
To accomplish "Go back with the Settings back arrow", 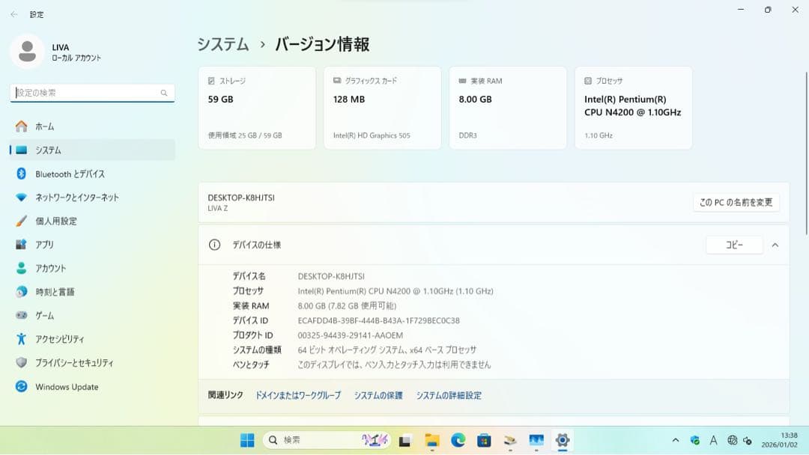I will tap(14, 14).
